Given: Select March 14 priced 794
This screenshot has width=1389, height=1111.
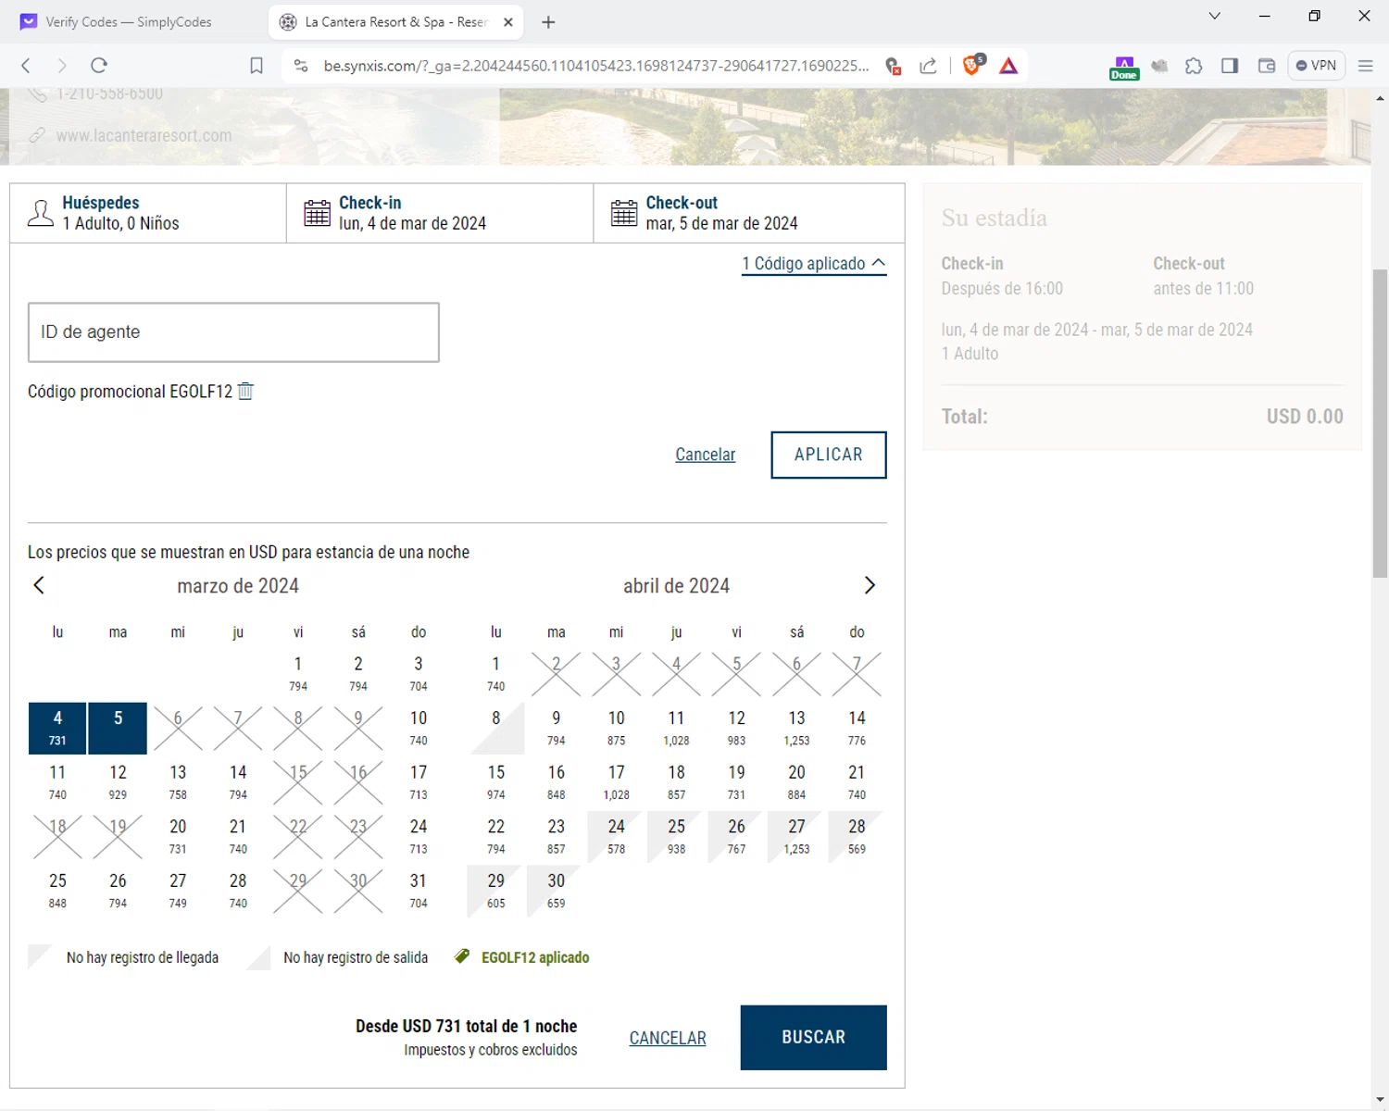Looking at the screenshot, I should click(x=238, y=781).
